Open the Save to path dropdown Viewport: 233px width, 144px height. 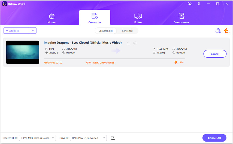click(88, 138)
